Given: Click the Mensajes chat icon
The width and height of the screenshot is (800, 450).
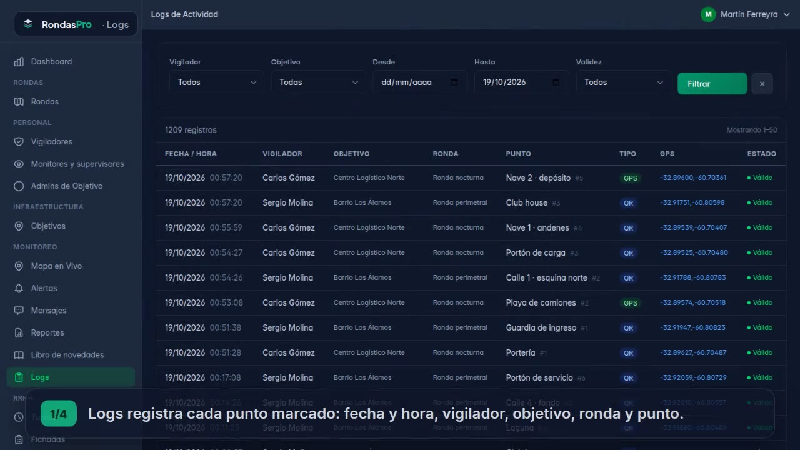Looking at the screenshot, I should click(x=19, y=310).
